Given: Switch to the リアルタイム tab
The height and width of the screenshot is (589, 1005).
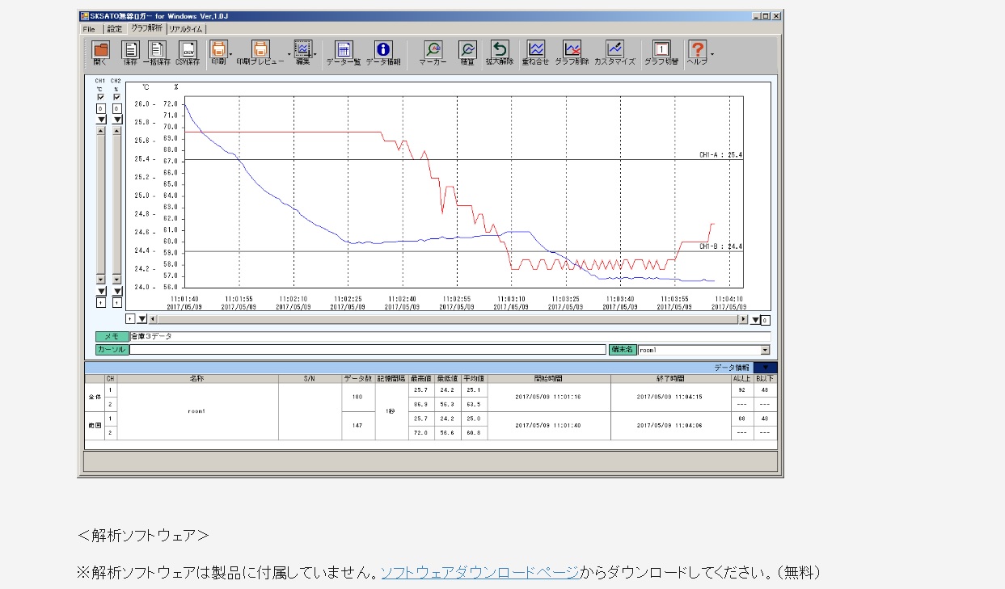Looking at the screenshot, I should tap(186, 29).
